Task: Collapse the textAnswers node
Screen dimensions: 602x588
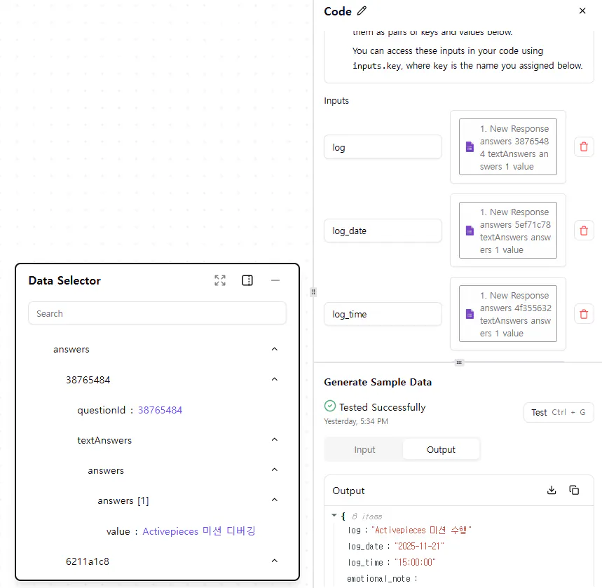Action: click(275, 440)
